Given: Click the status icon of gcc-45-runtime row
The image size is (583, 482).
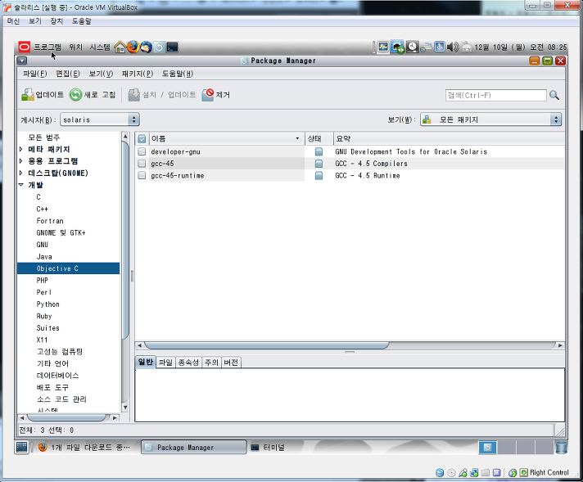Looking at the screenshot, I should (319, 175).
